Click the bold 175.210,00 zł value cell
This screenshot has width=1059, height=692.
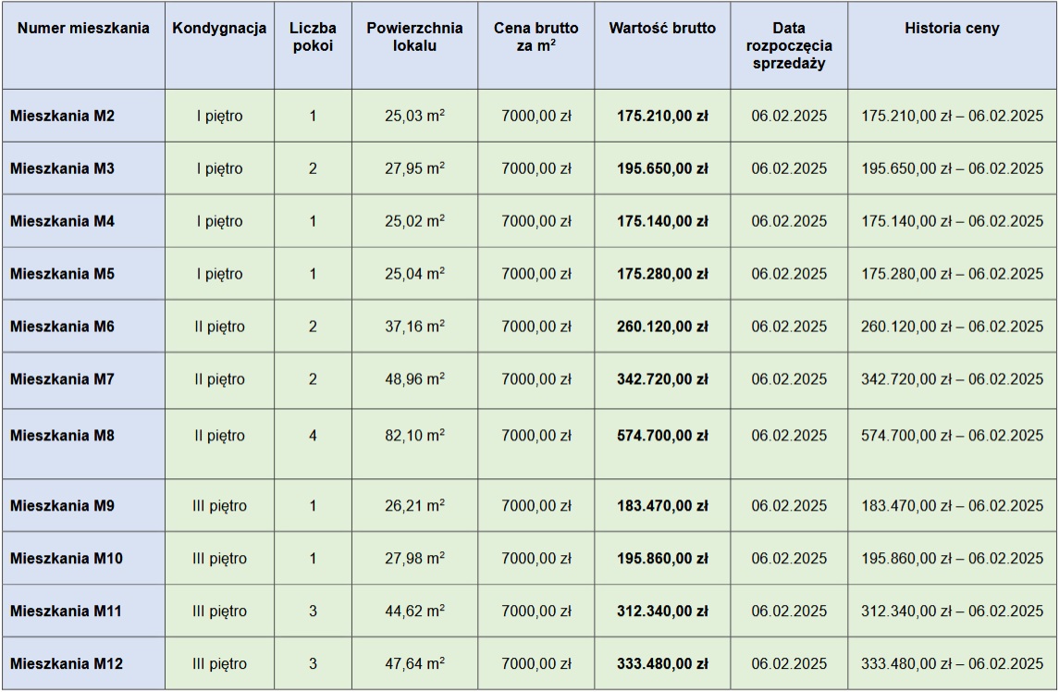click(x=662, y=117)
